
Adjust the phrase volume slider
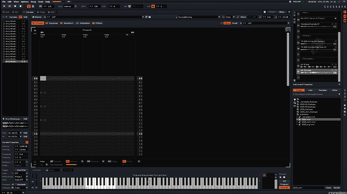pyautogui.click(x=71, y=164)
